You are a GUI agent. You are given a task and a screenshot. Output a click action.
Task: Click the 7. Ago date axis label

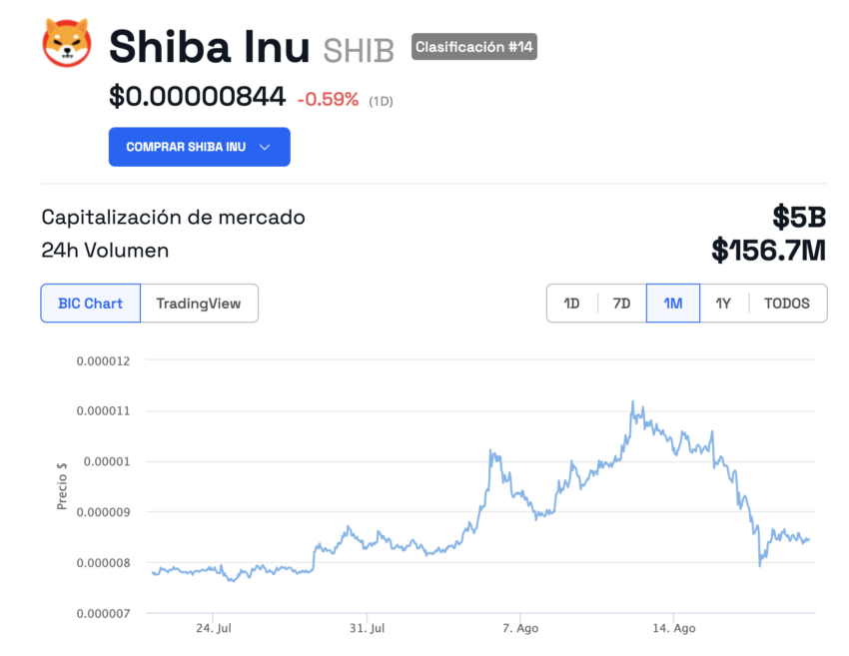(520, 628)
